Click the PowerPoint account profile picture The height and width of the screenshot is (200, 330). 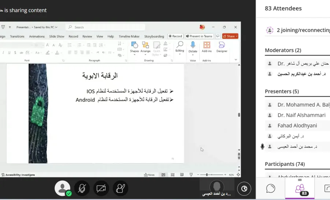point(202,27)
